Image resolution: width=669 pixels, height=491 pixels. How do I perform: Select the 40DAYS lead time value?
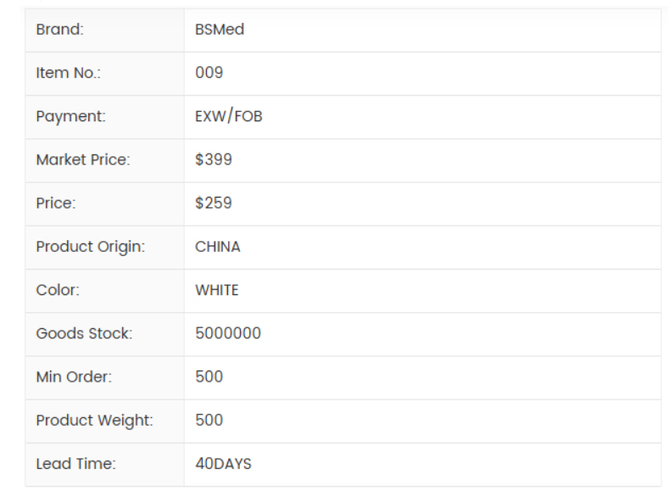click(x=223, y=464)
